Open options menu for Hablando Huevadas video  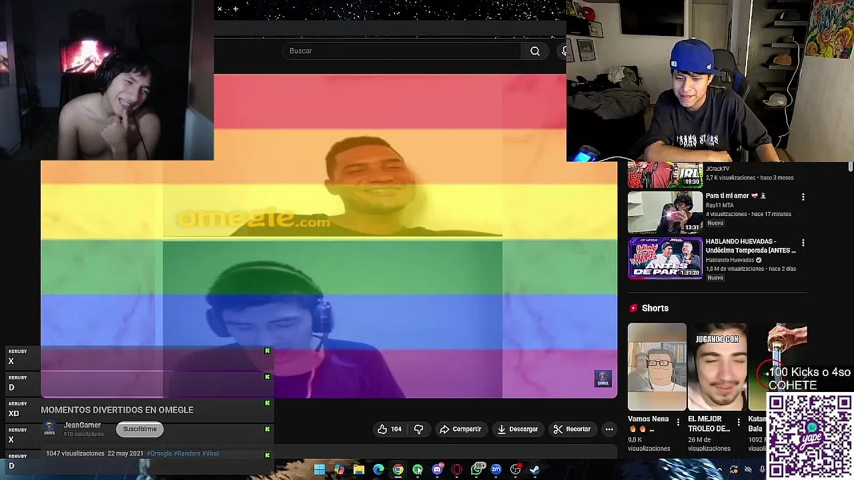(803, 243)
